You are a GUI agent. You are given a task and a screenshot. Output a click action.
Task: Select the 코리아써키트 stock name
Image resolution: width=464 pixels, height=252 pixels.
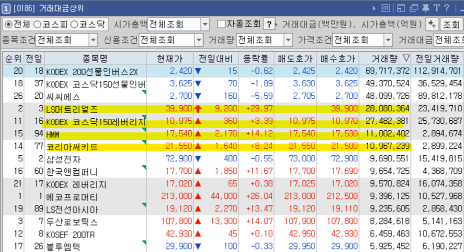pos(72,147)
